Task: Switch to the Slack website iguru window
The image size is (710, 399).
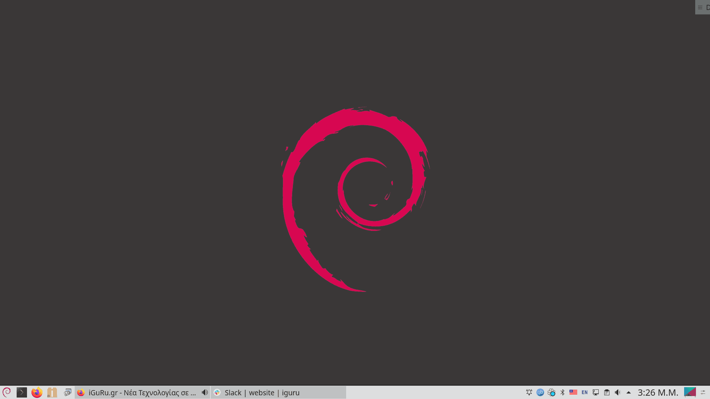Action: pyautogui.click(x=279, y=392)
